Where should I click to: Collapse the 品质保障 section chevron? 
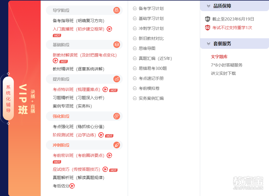(x=208, y=6)
